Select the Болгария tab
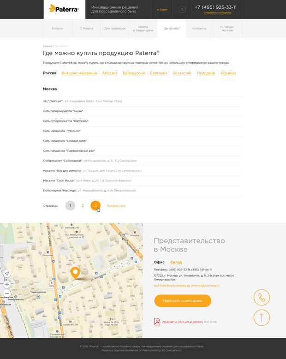This screenshot has height=359, width=286. pos(159,73)
